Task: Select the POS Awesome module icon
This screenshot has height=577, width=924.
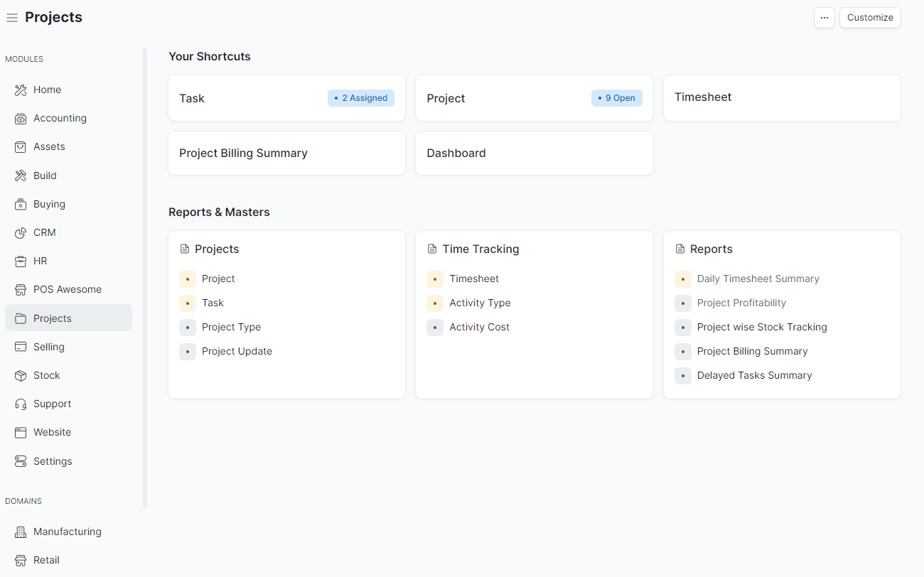Action: (x=20, y=289)
